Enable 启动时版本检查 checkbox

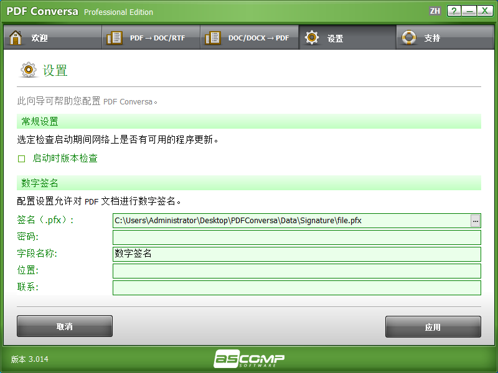coord(21,159)
